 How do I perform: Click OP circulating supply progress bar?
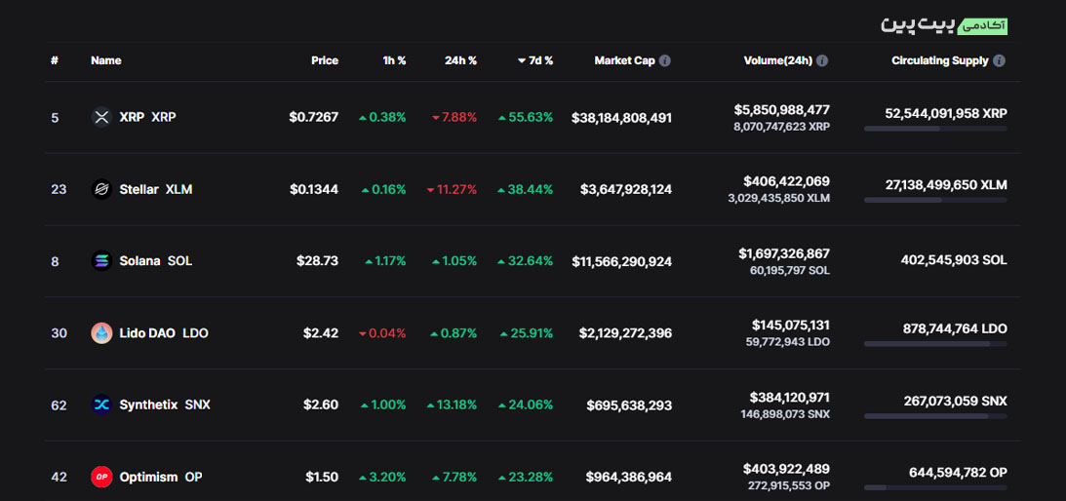[x=935, y=487]
